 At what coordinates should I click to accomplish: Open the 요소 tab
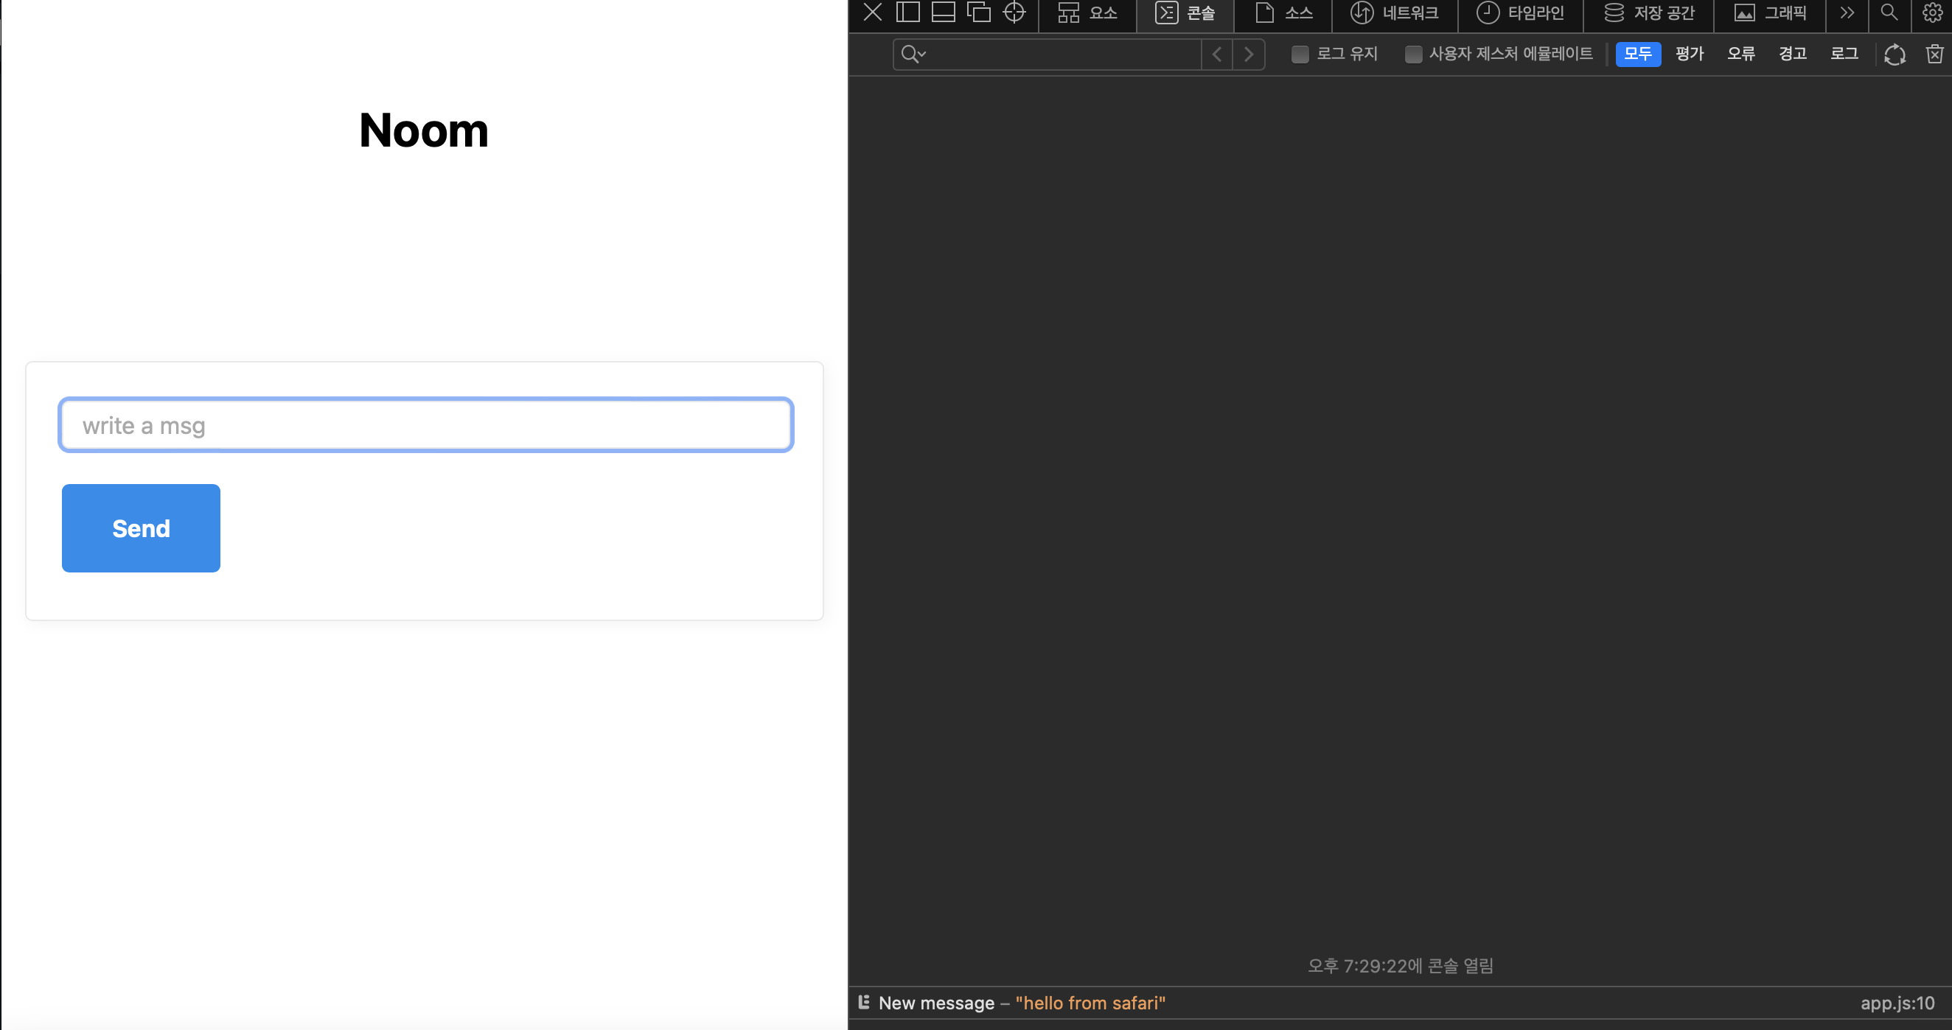[x=1087, y=13]
